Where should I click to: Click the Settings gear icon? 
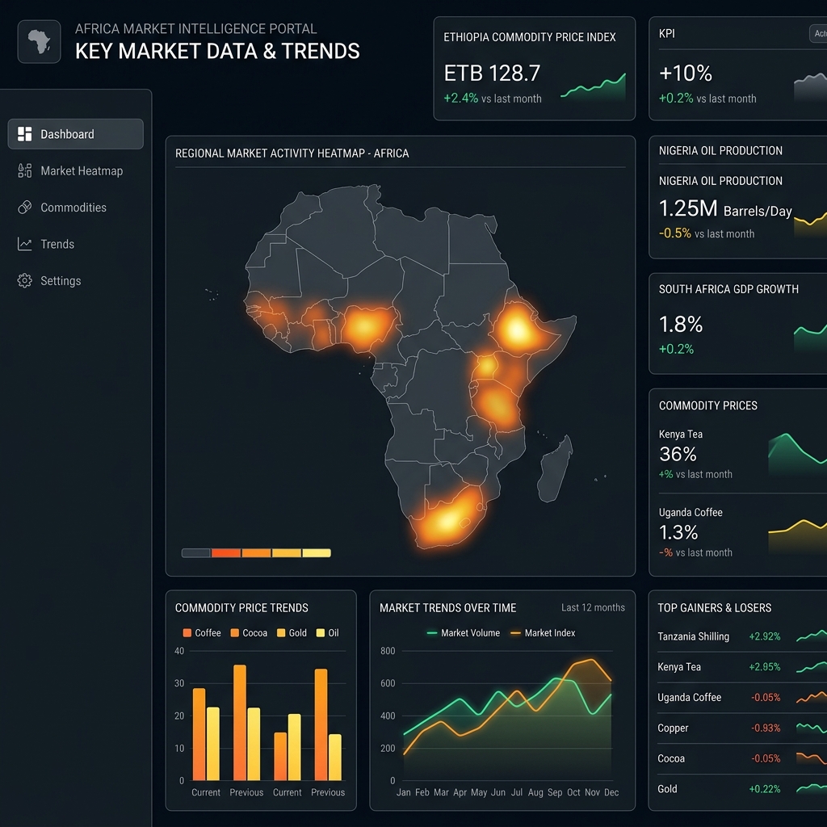(25, 280)
